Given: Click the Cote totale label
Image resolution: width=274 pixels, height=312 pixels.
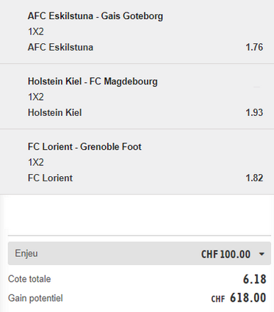Looking at the screenshot, I should [29, 279].
